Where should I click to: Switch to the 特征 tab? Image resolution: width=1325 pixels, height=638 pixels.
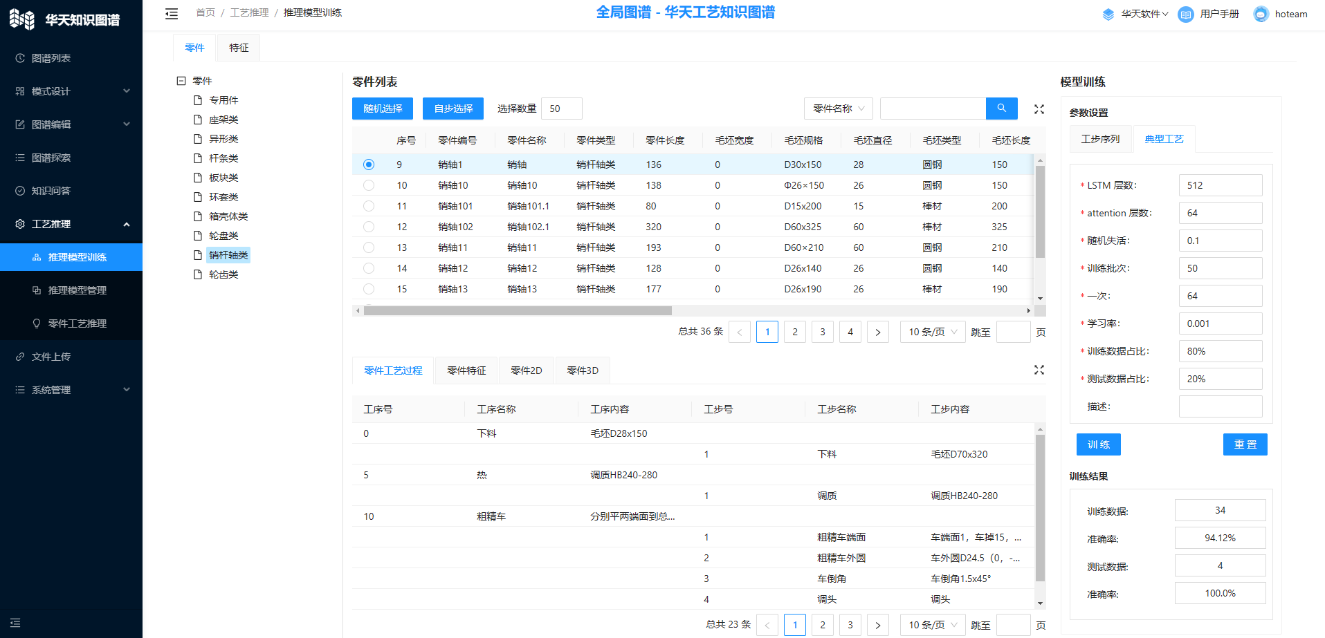239,48
